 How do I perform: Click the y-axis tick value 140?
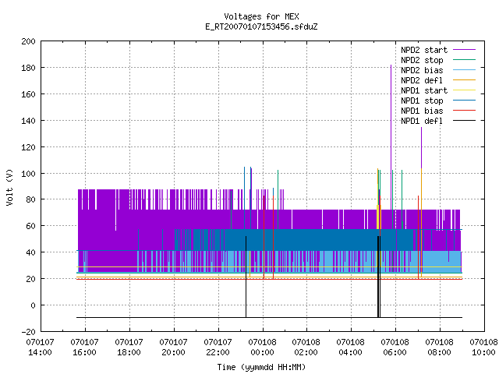click(x=28, y=121)
